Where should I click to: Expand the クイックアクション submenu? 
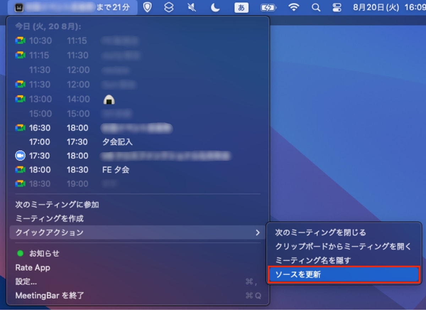[138, 232]
